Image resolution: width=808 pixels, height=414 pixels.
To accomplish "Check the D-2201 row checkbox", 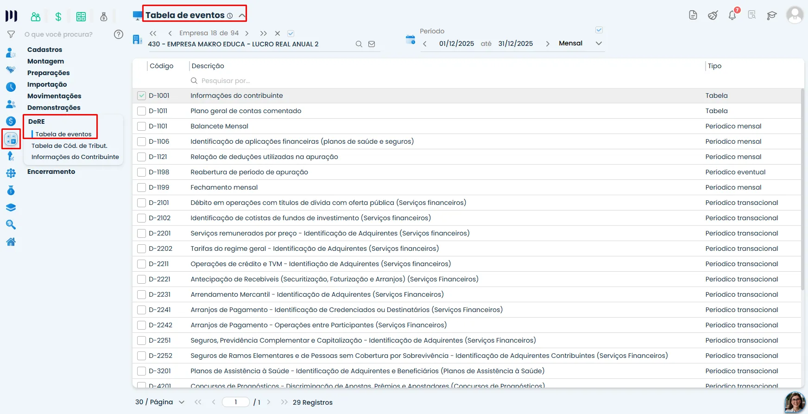I will pos(142,234).
